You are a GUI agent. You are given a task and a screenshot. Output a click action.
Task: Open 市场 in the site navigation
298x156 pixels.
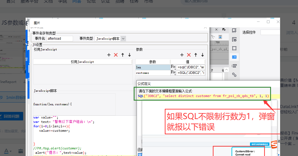[x=149, y=2]
